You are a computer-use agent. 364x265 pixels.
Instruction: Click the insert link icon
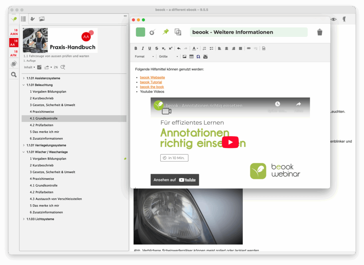pos(248,48)
